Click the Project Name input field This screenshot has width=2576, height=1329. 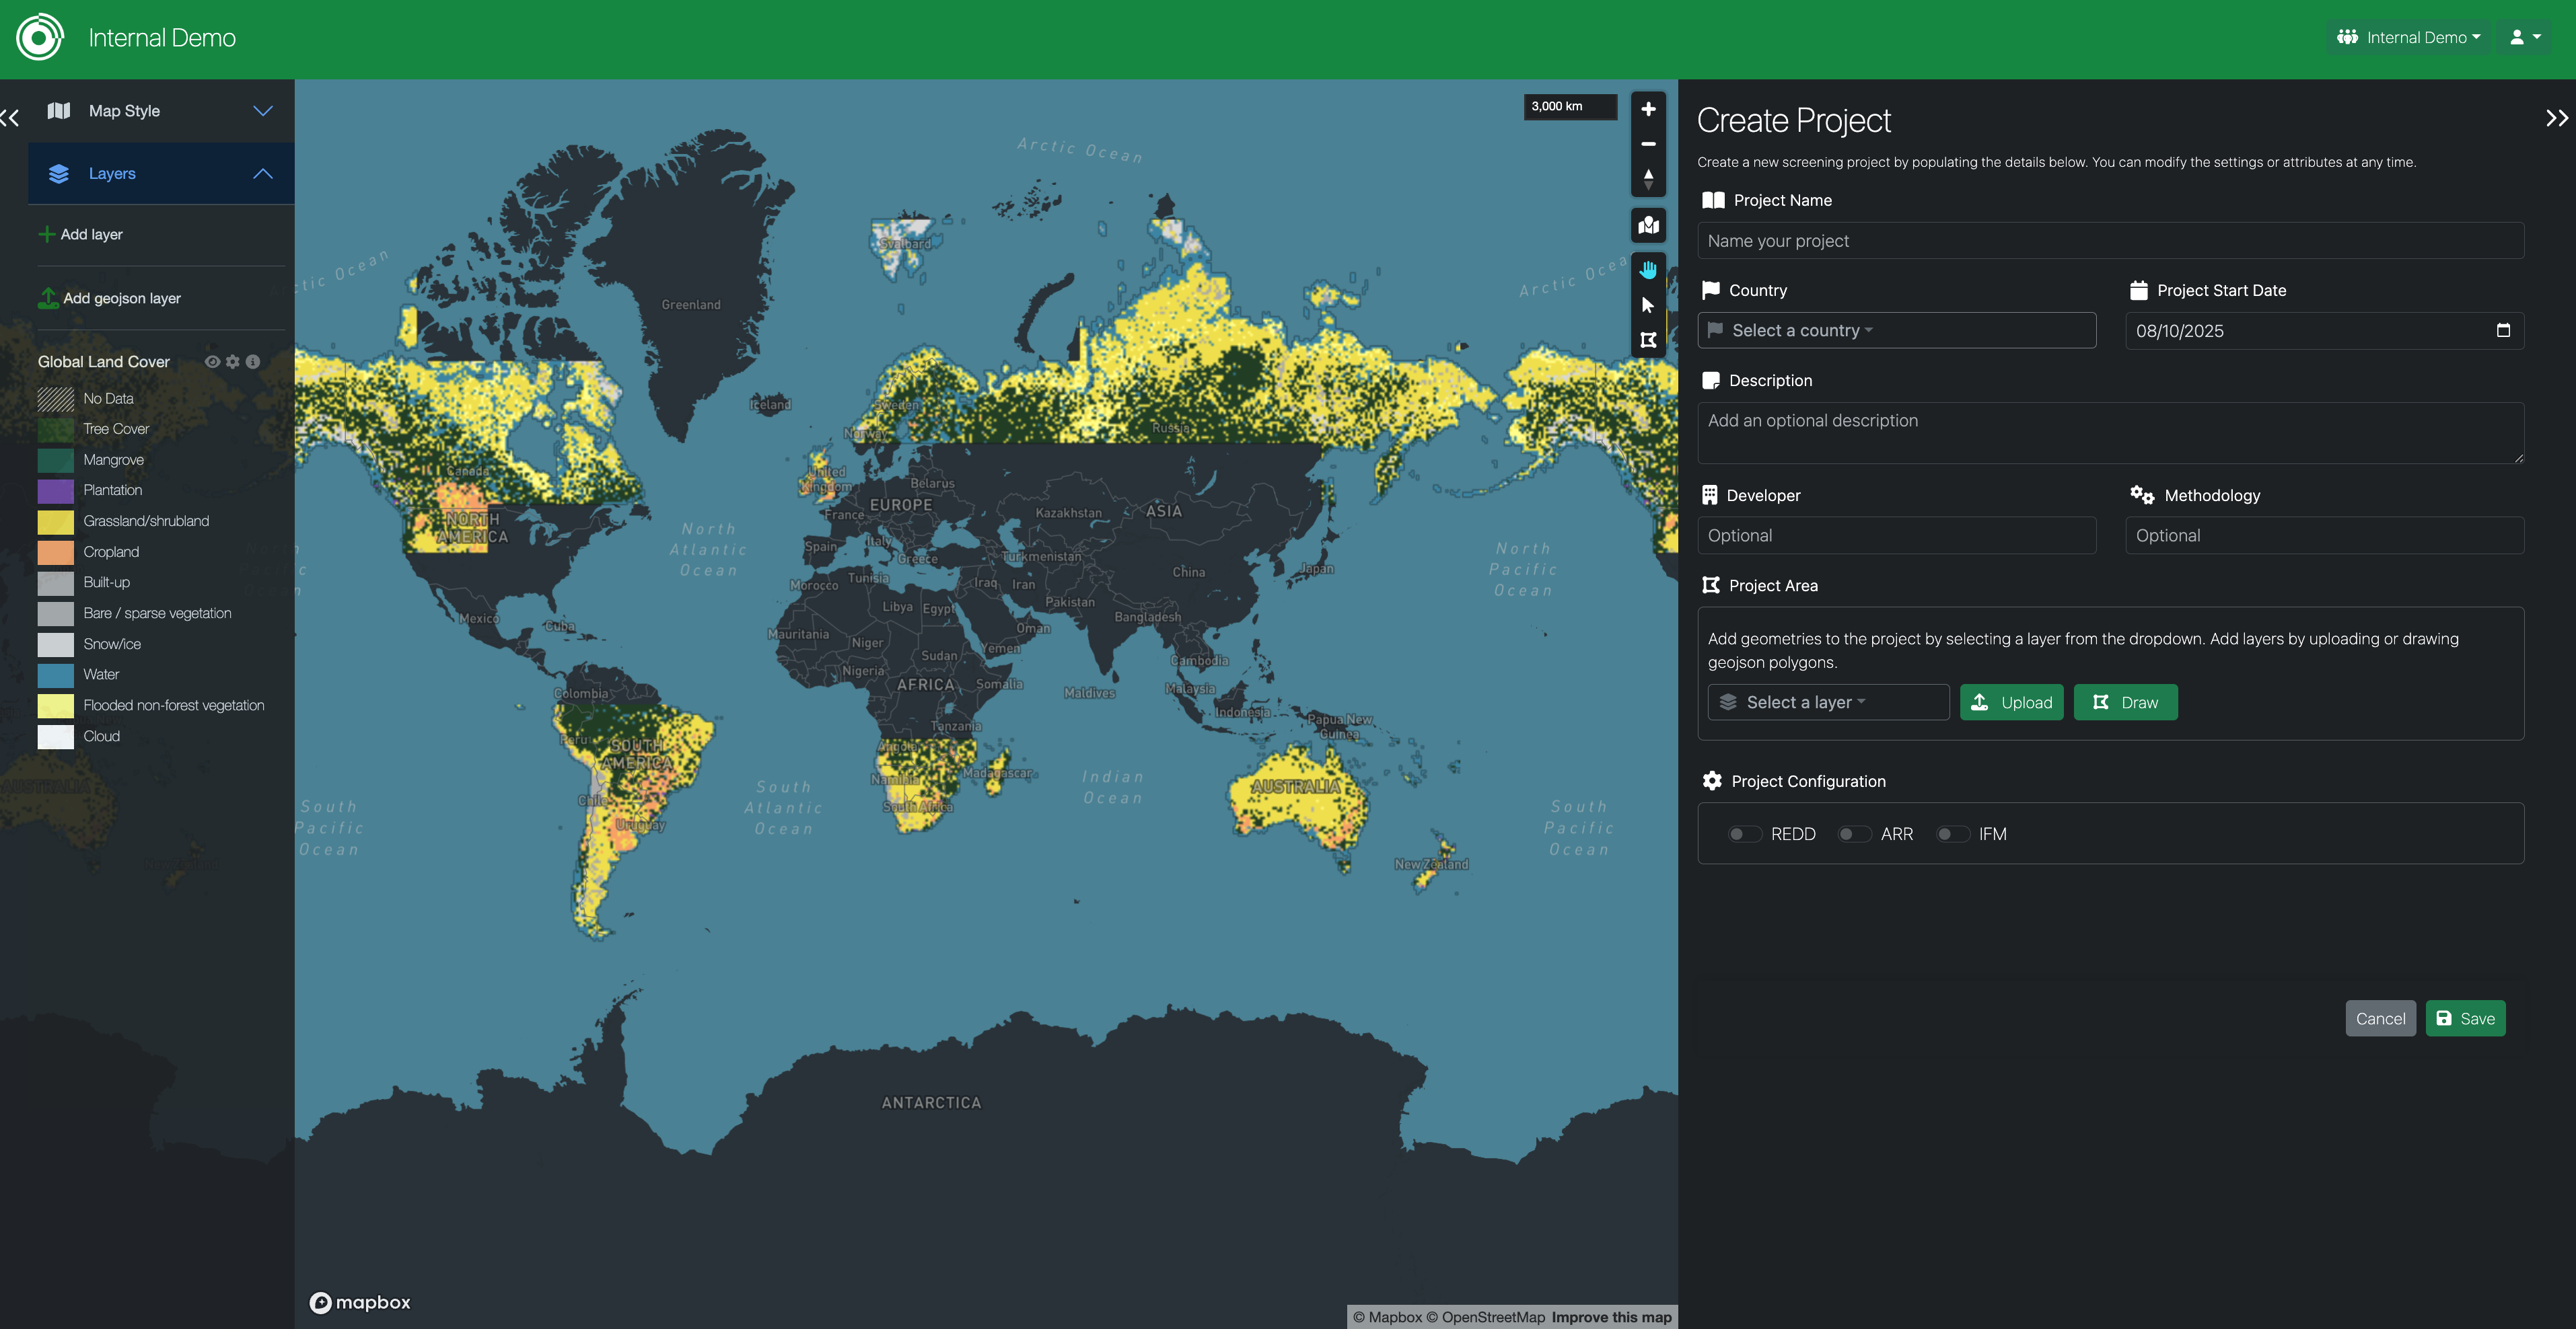pos(2110,241)
